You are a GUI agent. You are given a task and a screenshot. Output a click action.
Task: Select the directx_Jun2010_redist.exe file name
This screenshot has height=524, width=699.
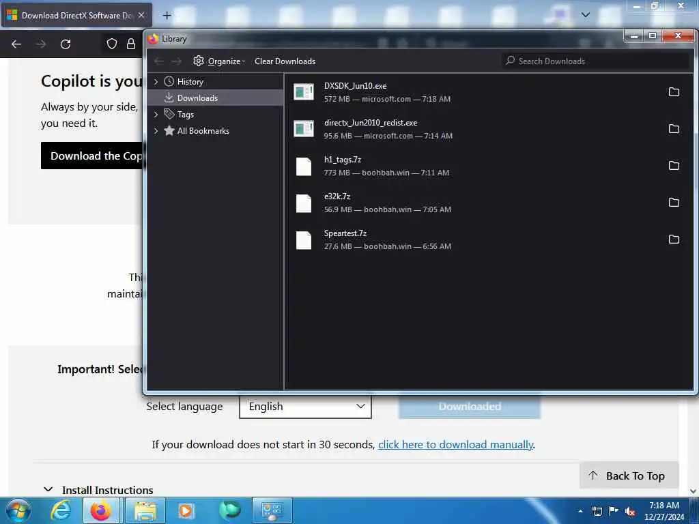(371, 123)
